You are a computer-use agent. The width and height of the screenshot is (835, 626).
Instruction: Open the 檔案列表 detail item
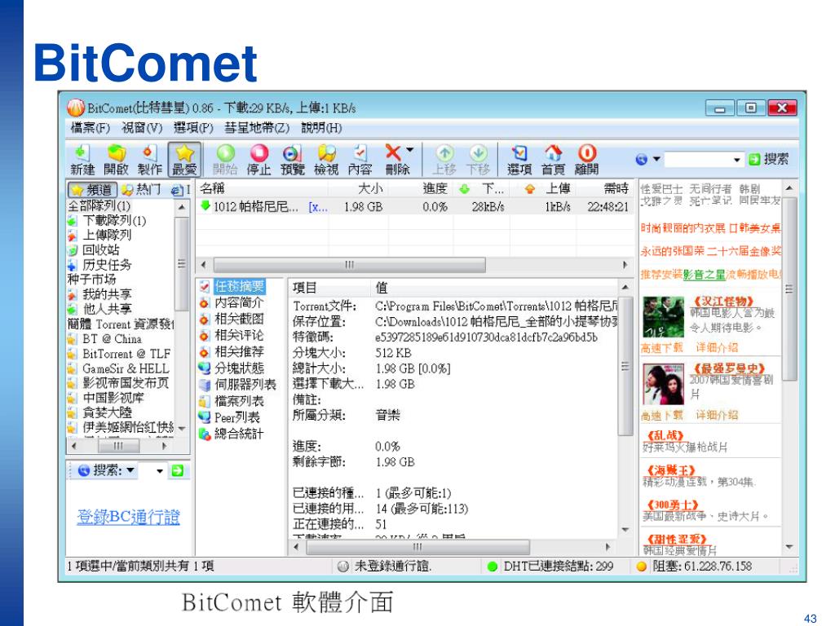tap(239, 401)
